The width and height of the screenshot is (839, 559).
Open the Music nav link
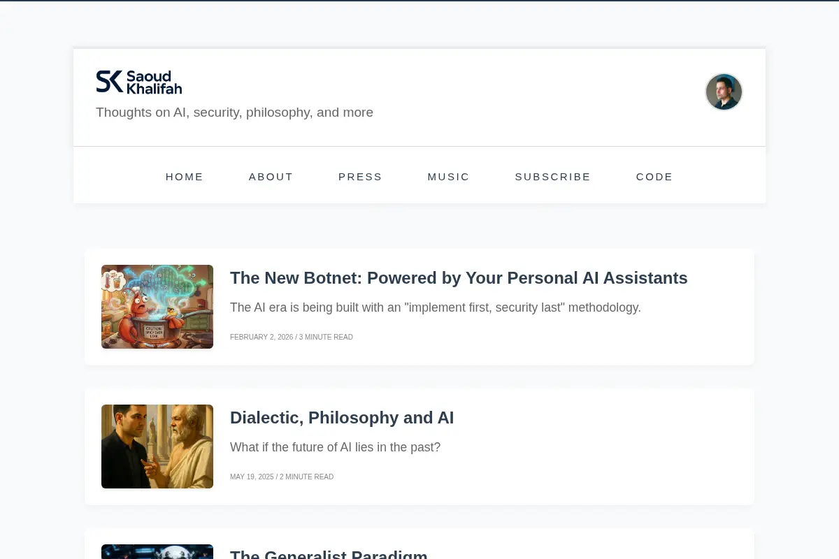point(449,177)
